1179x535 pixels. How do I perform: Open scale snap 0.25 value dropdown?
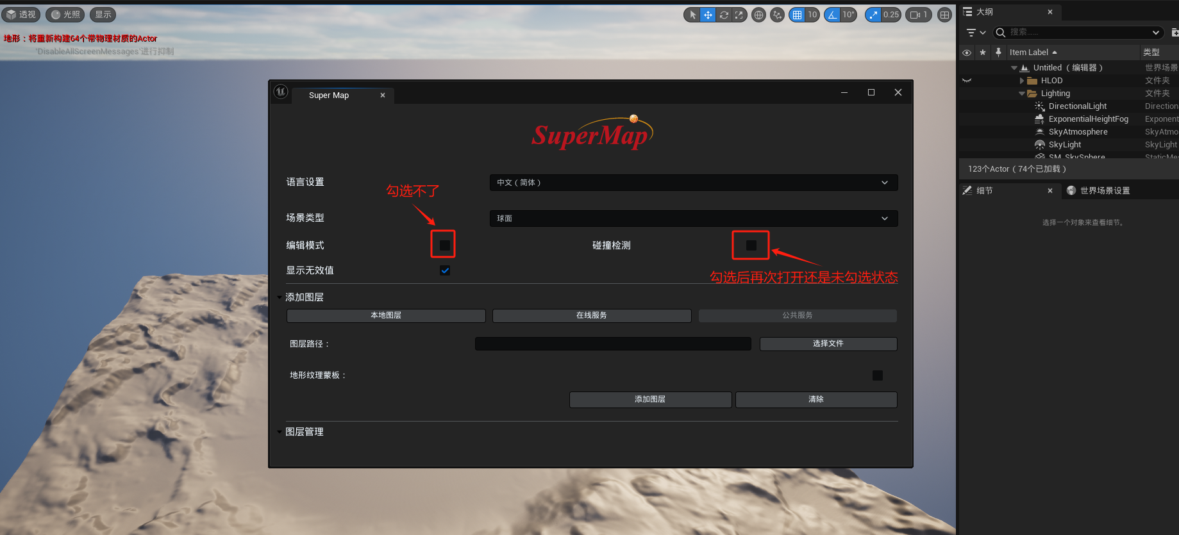pyautogui.click(x=891, y=15)
